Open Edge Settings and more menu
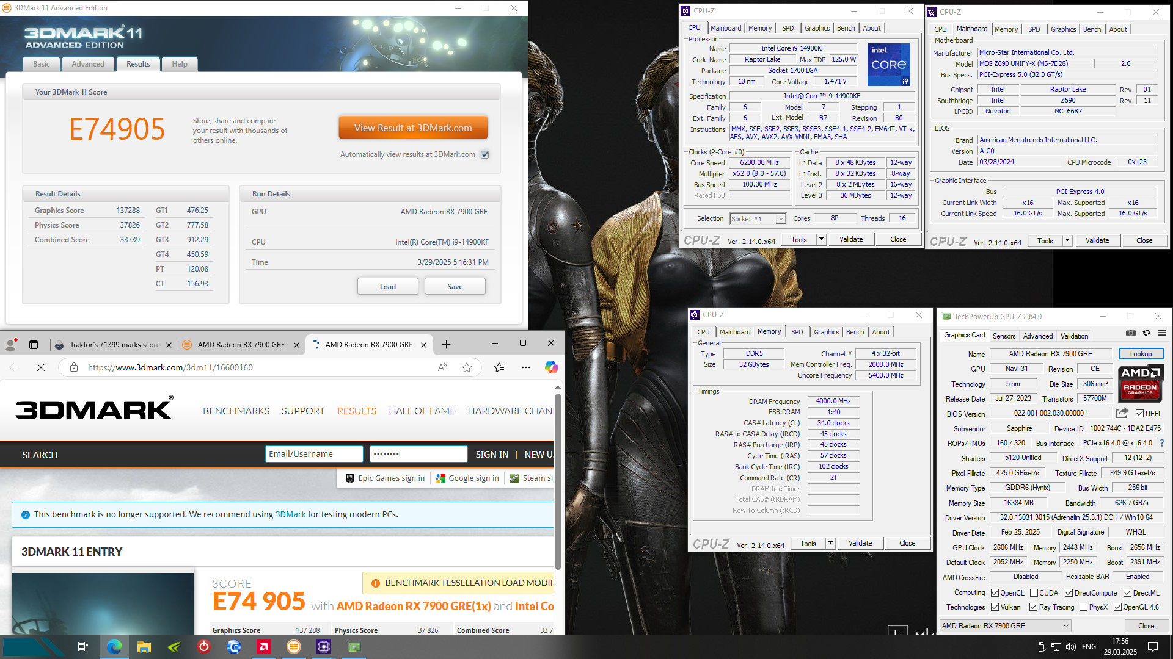The height and width of the screenshot is (659, 1173). (526, 367)
